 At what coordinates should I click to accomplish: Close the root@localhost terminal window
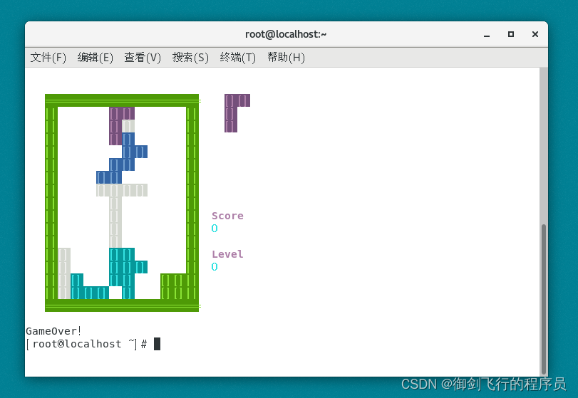pyautogui.click(x=535, y=34)
